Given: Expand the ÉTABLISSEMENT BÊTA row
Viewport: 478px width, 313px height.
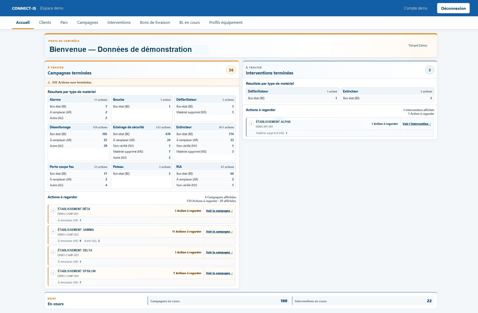Looking at the screenshot, I should [x=53, y=211].
